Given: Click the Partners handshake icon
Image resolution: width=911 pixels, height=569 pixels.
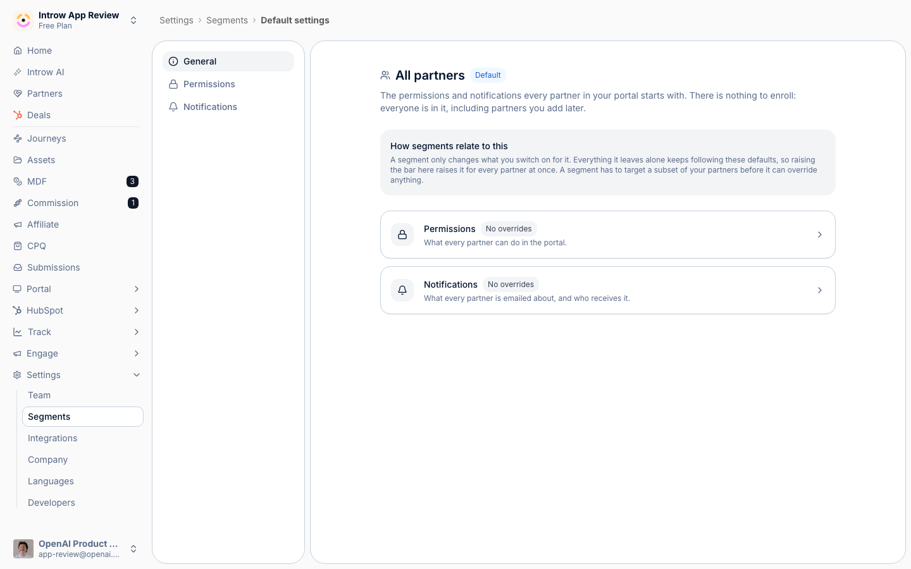Looking at the screenshot, I should tap(18, 94).
